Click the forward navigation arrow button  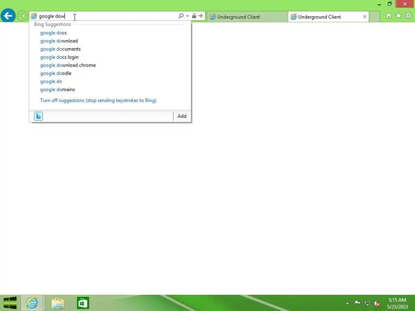pyautogui.click(x=22, y=16)
